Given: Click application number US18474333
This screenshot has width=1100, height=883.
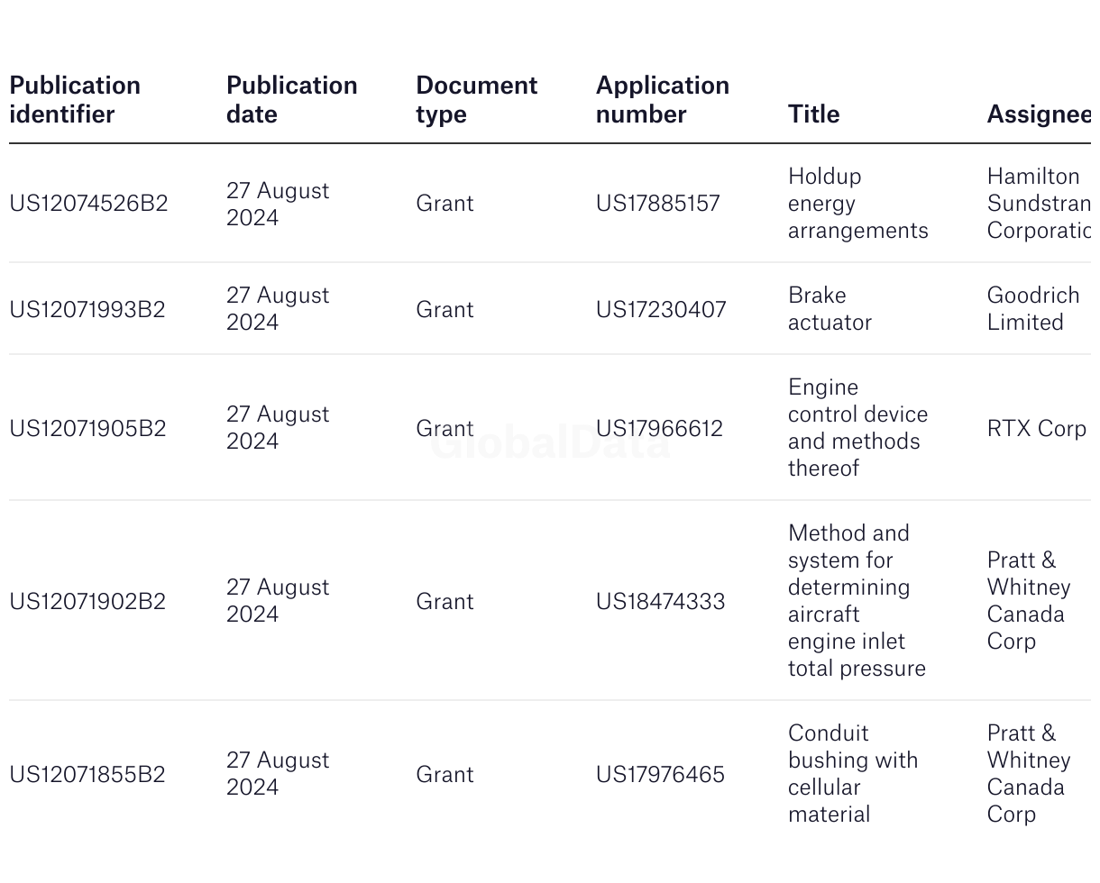Looking at the screenshot, I should (x=660, y=601).
